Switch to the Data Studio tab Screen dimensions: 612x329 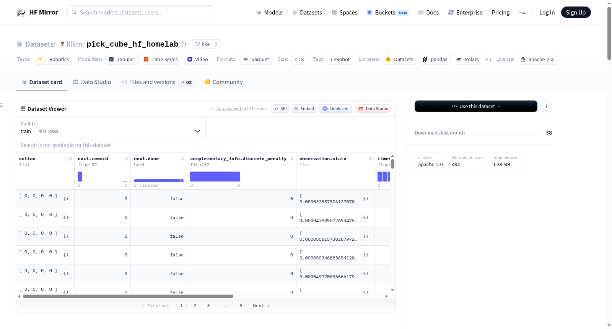pos(92,82)
